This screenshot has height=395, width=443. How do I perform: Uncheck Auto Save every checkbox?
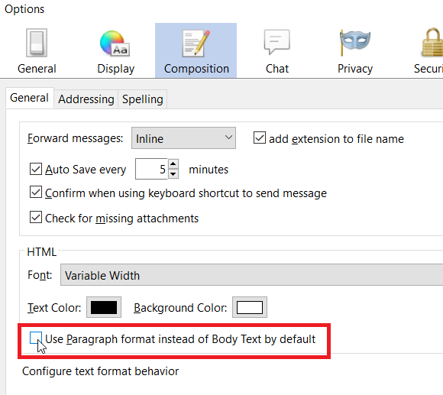click(36, 169)
